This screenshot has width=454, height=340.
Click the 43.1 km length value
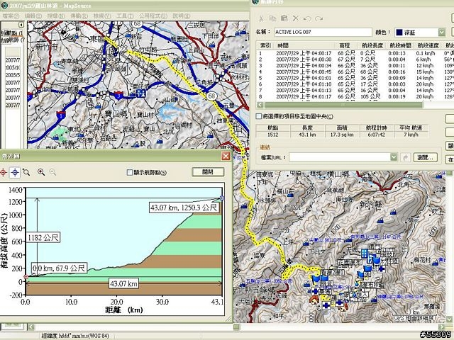point(307,135)
